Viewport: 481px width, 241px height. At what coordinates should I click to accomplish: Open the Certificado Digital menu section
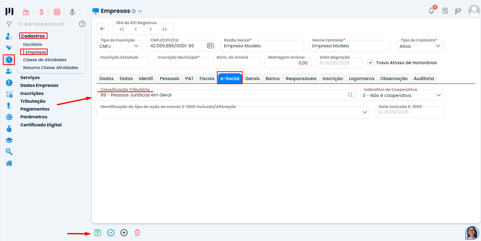pyautogui.click(x=41, y=125)
